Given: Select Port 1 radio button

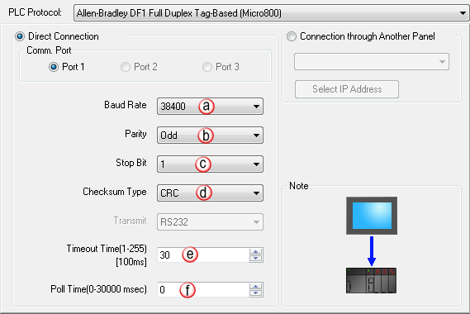Looking at the screenshot, I should 54,67.
